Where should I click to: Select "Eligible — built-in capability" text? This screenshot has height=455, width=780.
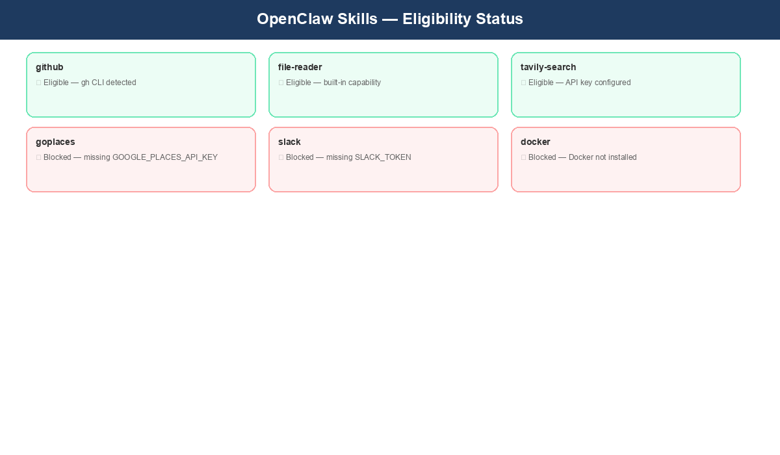click(333, 83)
